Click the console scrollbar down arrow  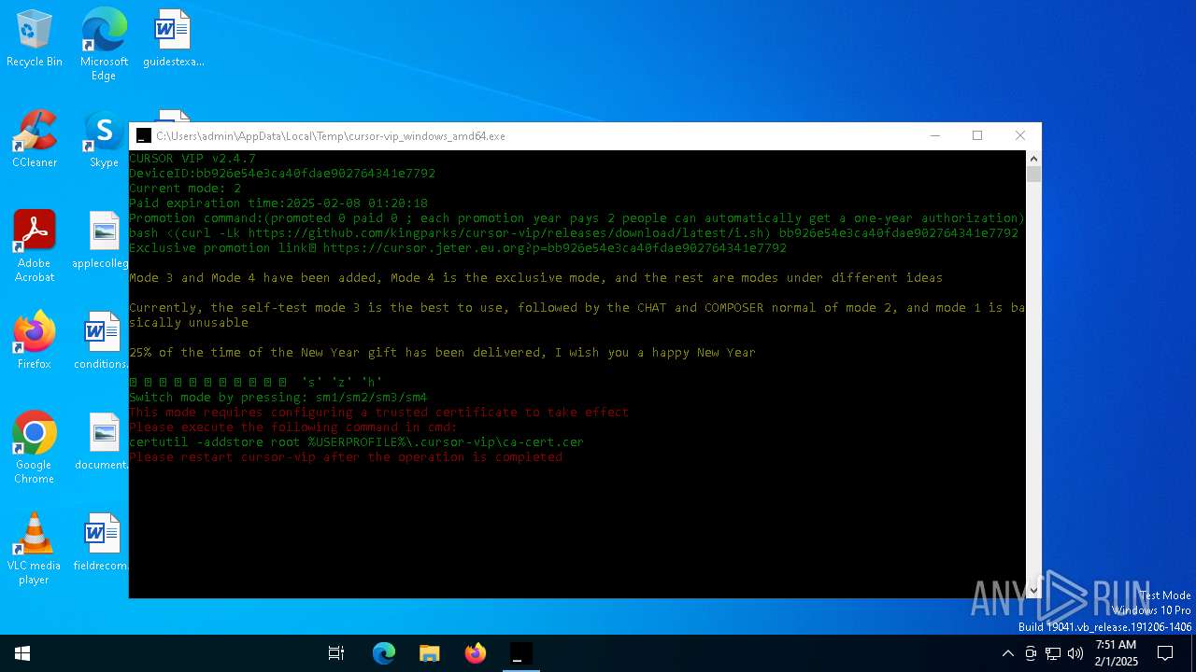(1033, 590)
